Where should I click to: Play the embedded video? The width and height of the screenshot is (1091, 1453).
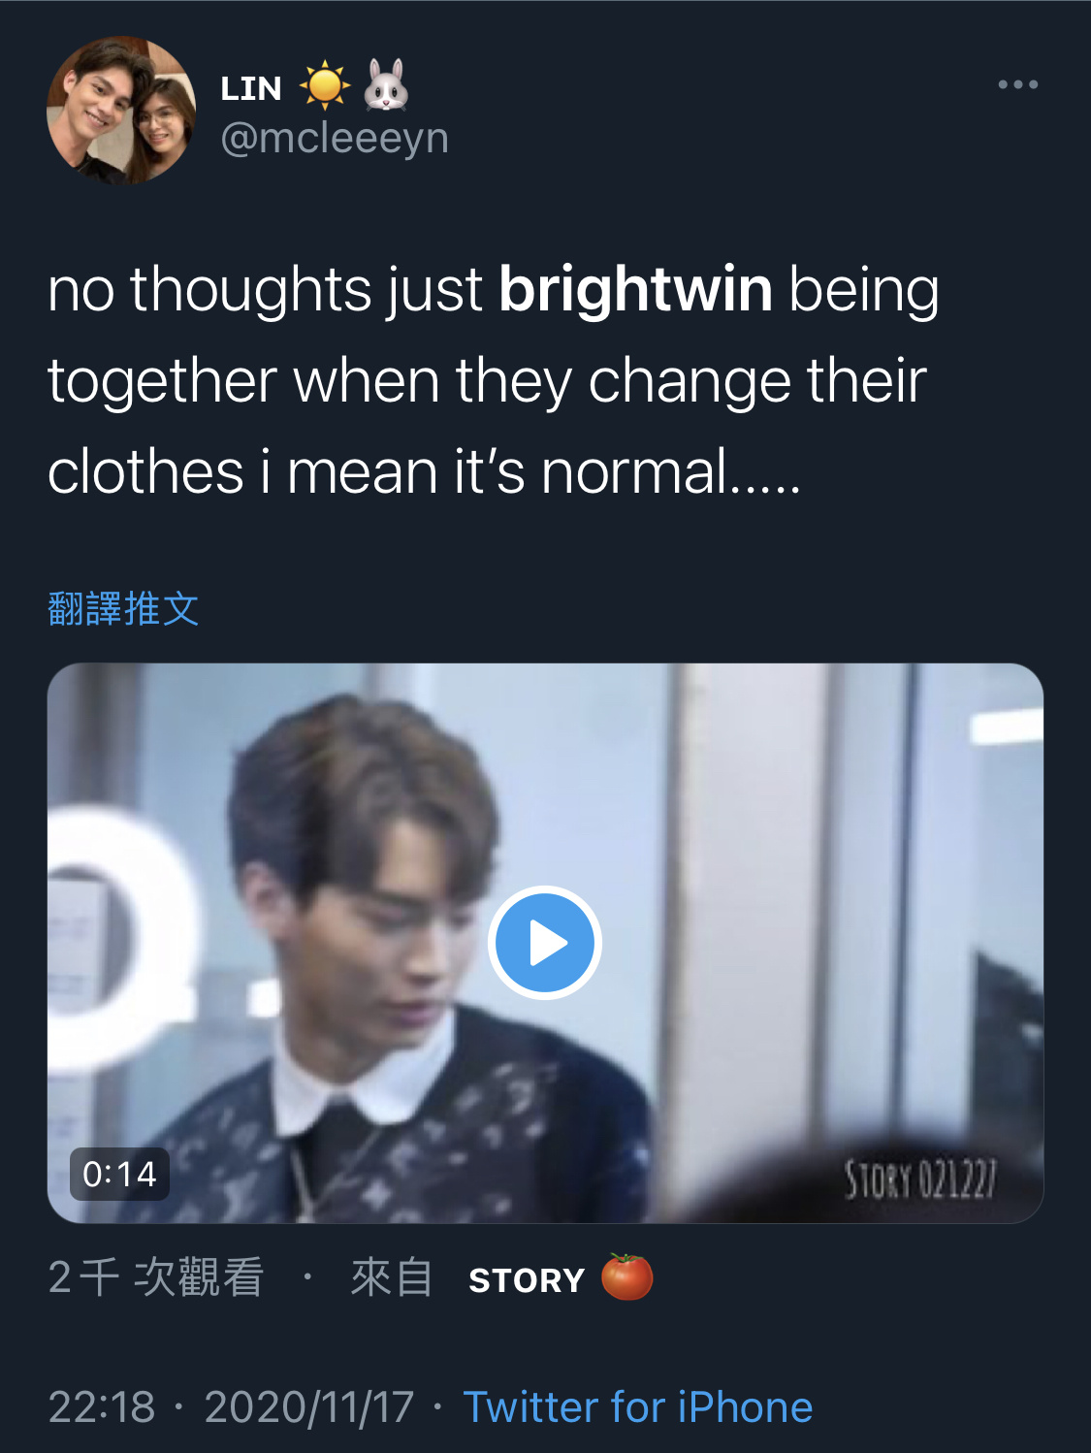pos(545,942)
